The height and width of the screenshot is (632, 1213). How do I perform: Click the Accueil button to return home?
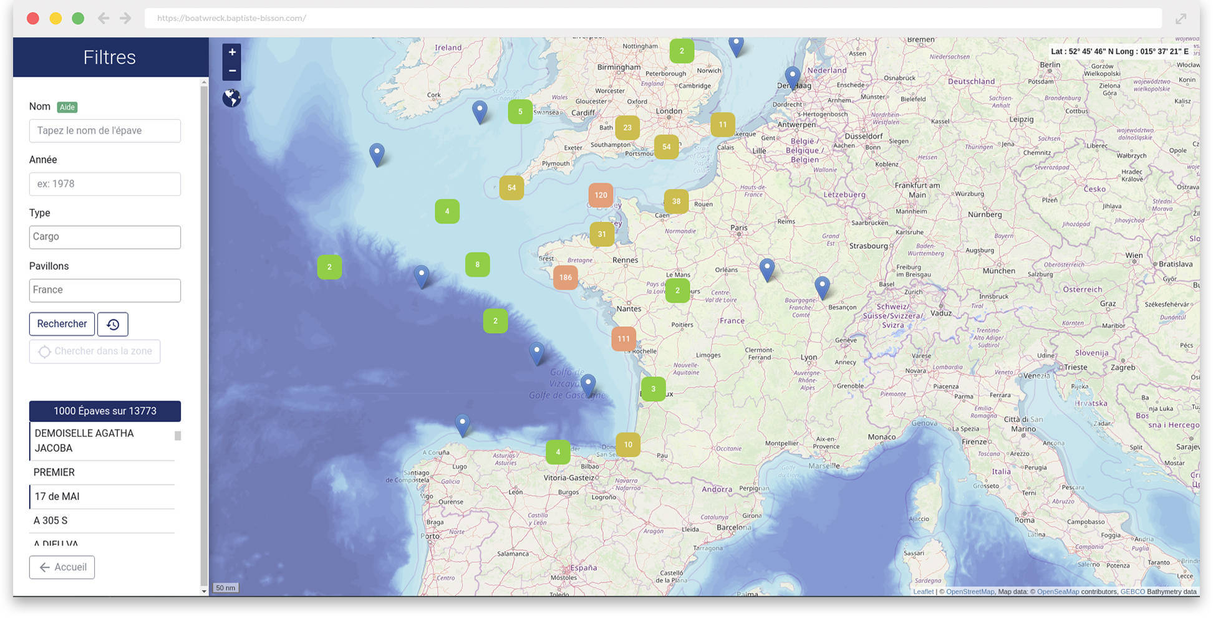tap(62, 567)
